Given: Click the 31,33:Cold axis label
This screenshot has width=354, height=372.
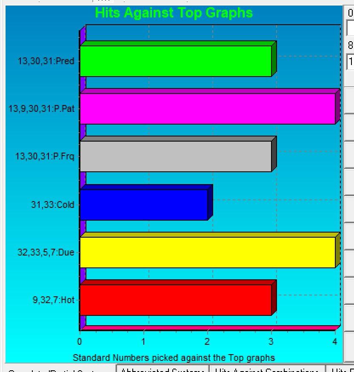Looking at the screenshot, I should (x=53, y=204).
